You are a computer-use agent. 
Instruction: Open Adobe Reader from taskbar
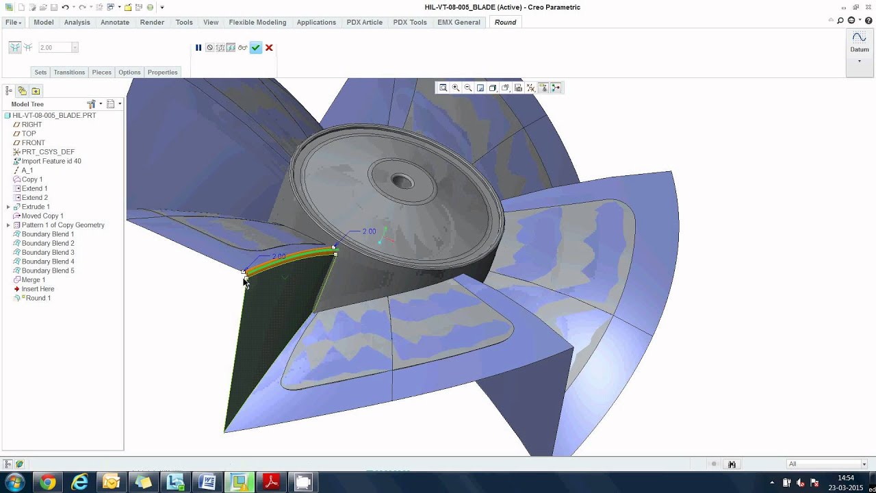(x=272, y=482)
